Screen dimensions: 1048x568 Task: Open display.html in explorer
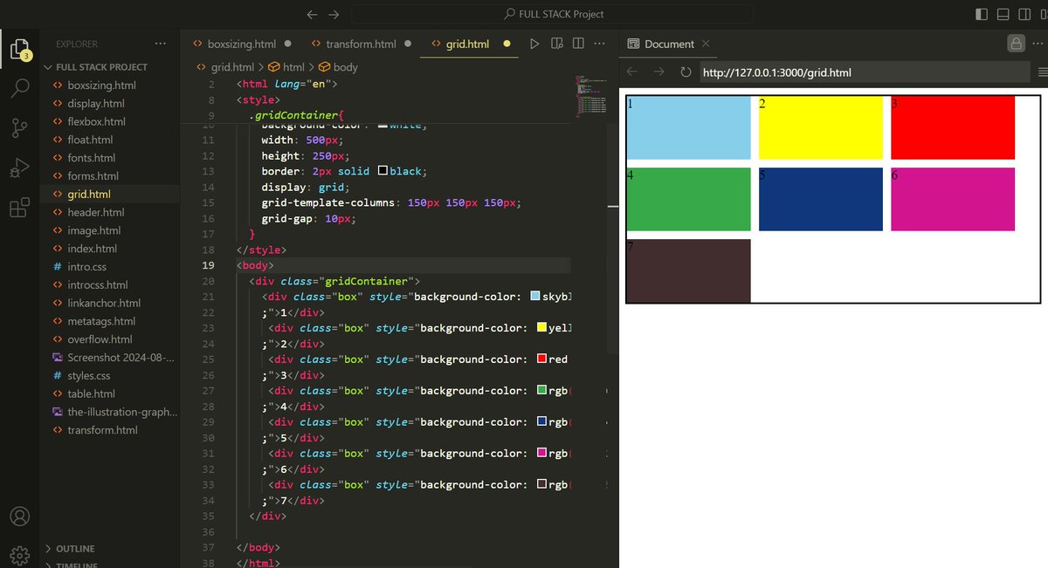click(96, 104)
